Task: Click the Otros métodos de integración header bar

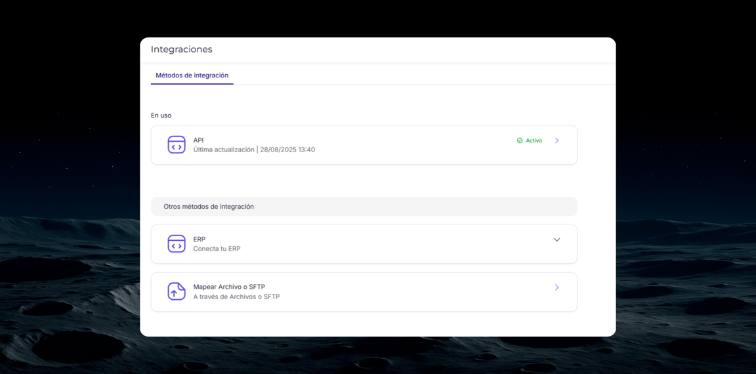Action: tap(364, 207)
